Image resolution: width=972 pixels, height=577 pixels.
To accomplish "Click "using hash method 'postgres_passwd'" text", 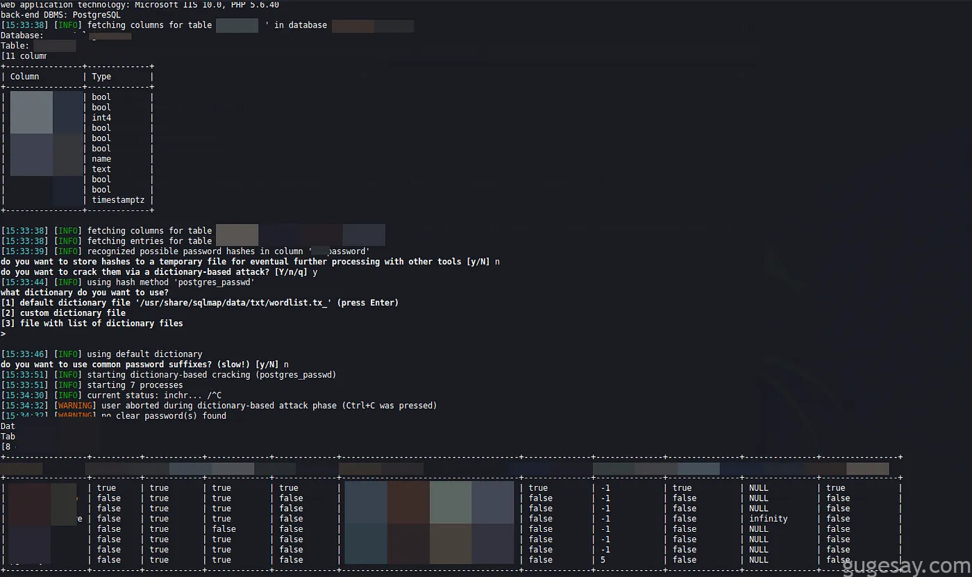I will (171, 283).
